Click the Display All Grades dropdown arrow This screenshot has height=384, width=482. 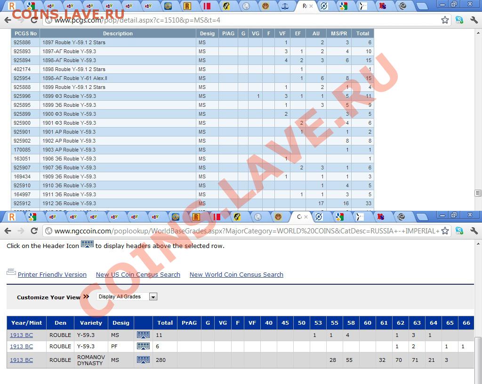[153, 297]
